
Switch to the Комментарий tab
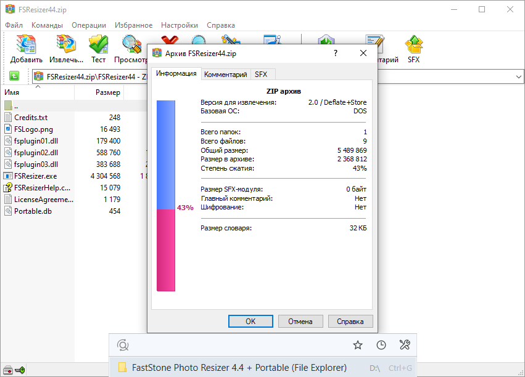click(226, 74)
